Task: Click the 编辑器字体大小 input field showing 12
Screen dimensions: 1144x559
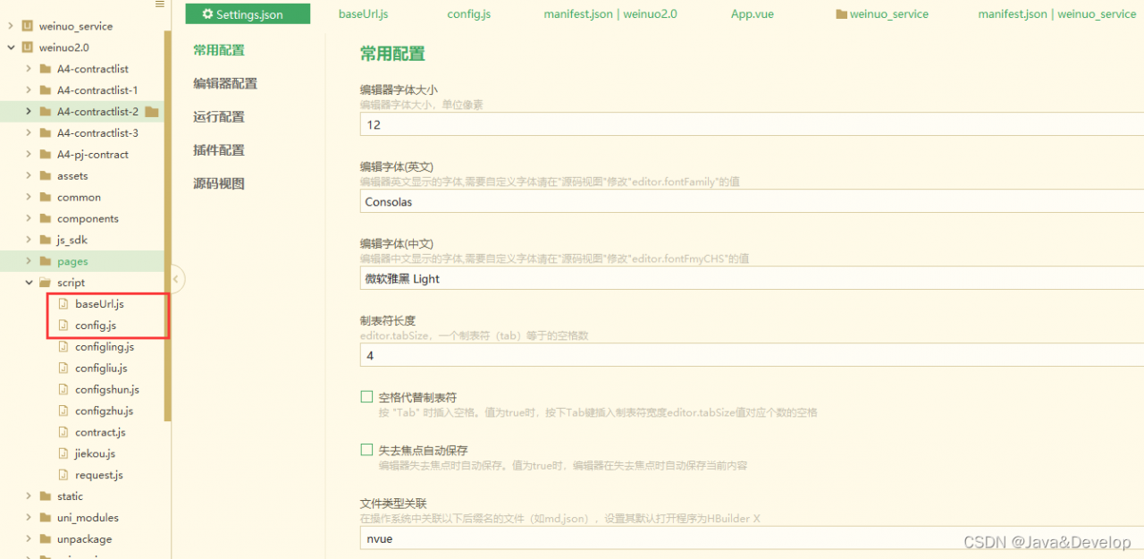Action: pyautogui.click(x=626, y=124)
